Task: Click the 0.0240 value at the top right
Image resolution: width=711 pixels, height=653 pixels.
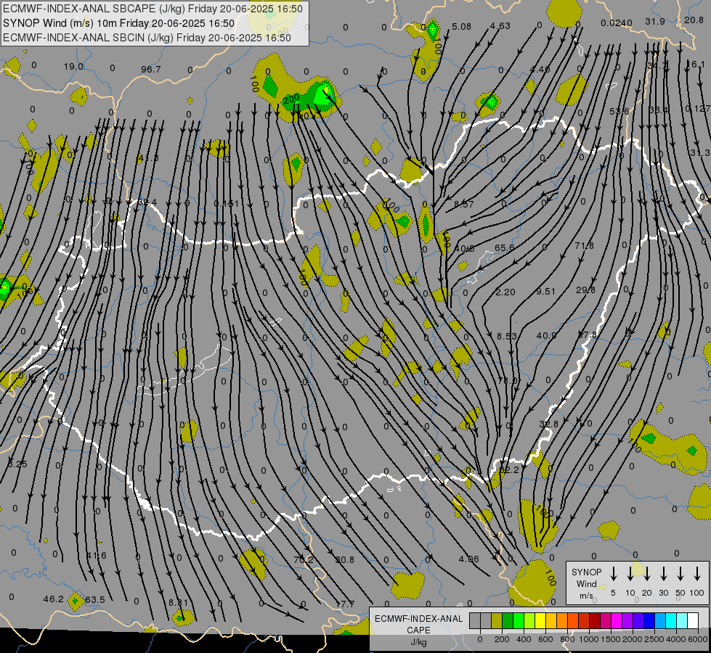Action: pos(617,22)
